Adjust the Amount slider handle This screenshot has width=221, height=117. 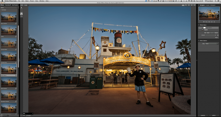(215, 35)
